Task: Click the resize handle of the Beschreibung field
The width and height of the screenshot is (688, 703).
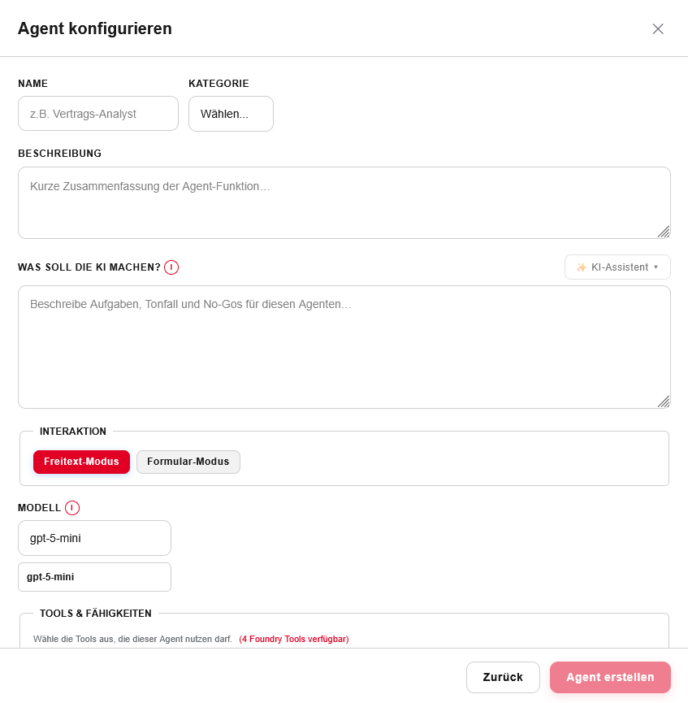Action: coord(664,233)
